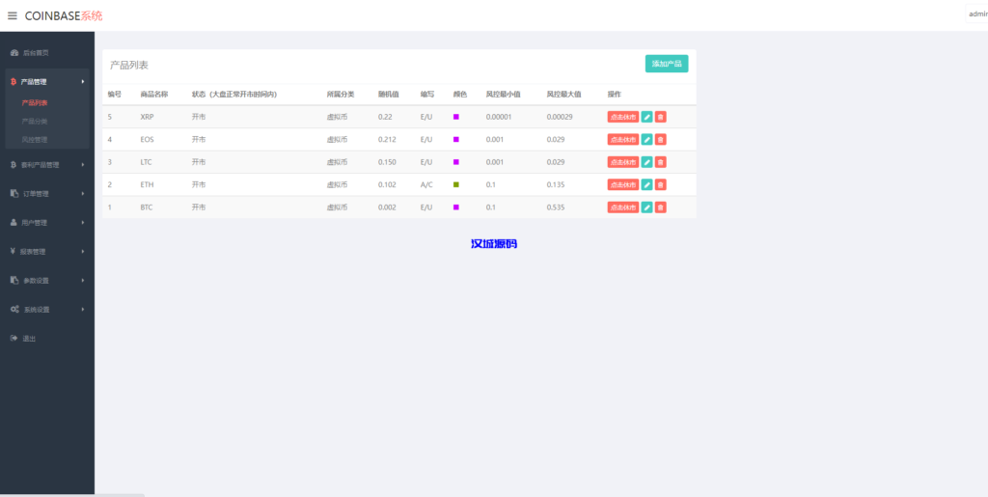Screen dimensions: 988x497
Task: Toggle 点击休市 for the XRP row
Action: pos(622,117)
